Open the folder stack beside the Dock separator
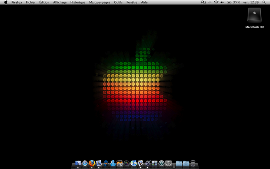 tap(179, 163)
